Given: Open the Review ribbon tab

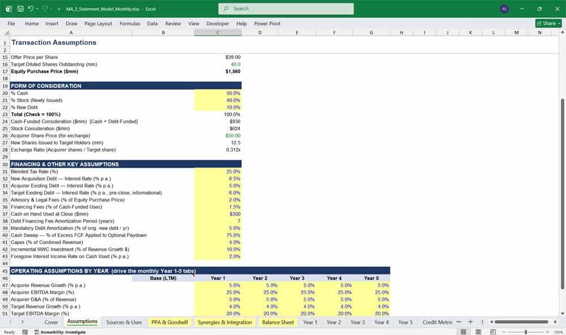Looking at the screenshot, I should click(173, 23).
